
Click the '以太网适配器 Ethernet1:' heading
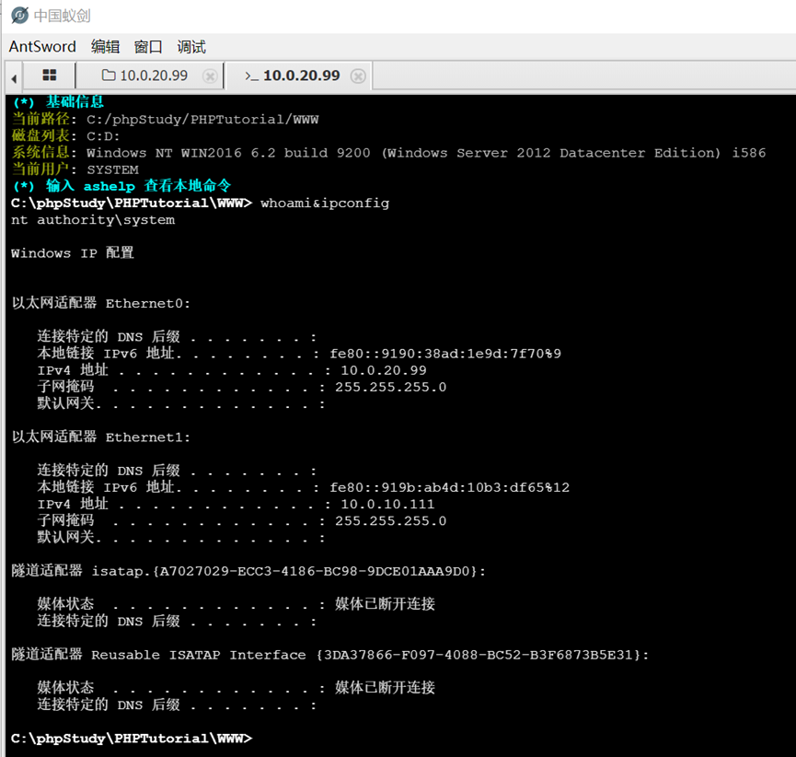click(x=101, y=437)
